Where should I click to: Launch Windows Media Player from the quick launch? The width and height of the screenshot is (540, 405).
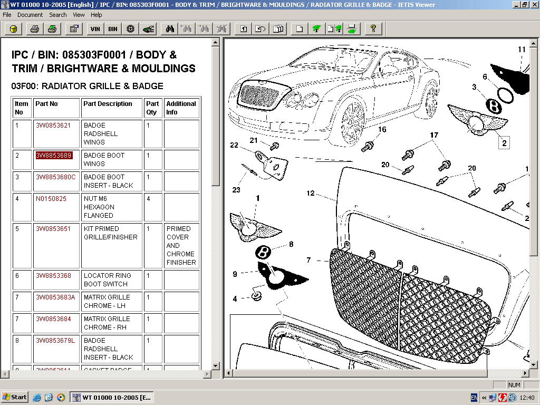[x=61, y=398]
